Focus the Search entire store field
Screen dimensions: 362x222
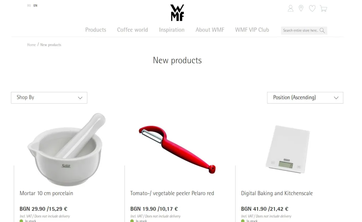(x=300, y=30)
